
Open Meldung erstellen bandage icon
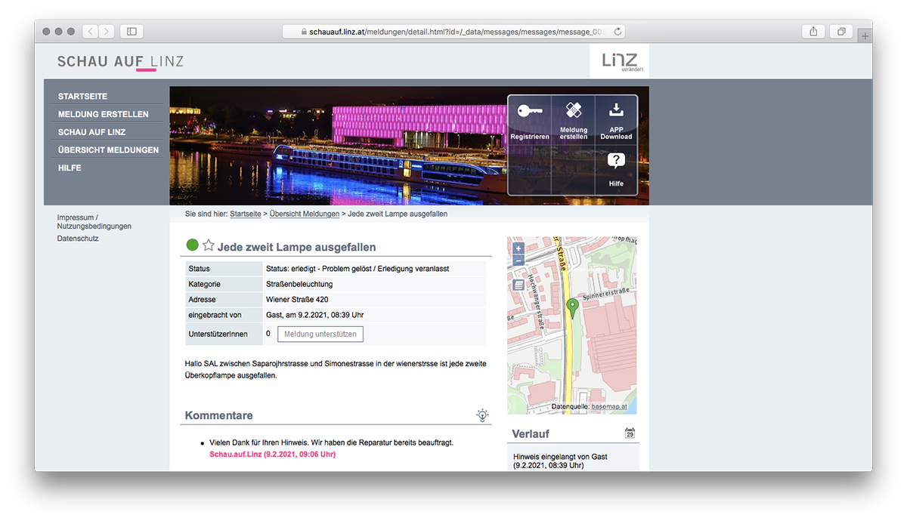[x=574, y=111]
